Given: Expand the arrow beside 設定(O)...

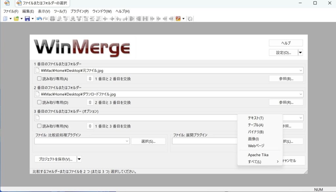Looking at the screenshot, I should (301, 53).
